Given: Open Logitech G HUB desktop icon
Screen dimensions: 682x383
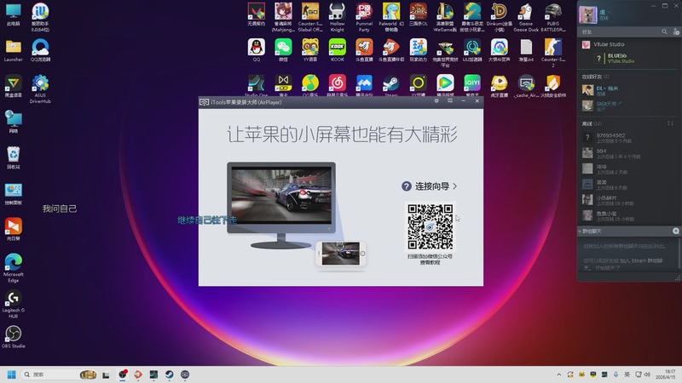Looking at the screenshot, I should pyautogui.click(x=13, y=304).
